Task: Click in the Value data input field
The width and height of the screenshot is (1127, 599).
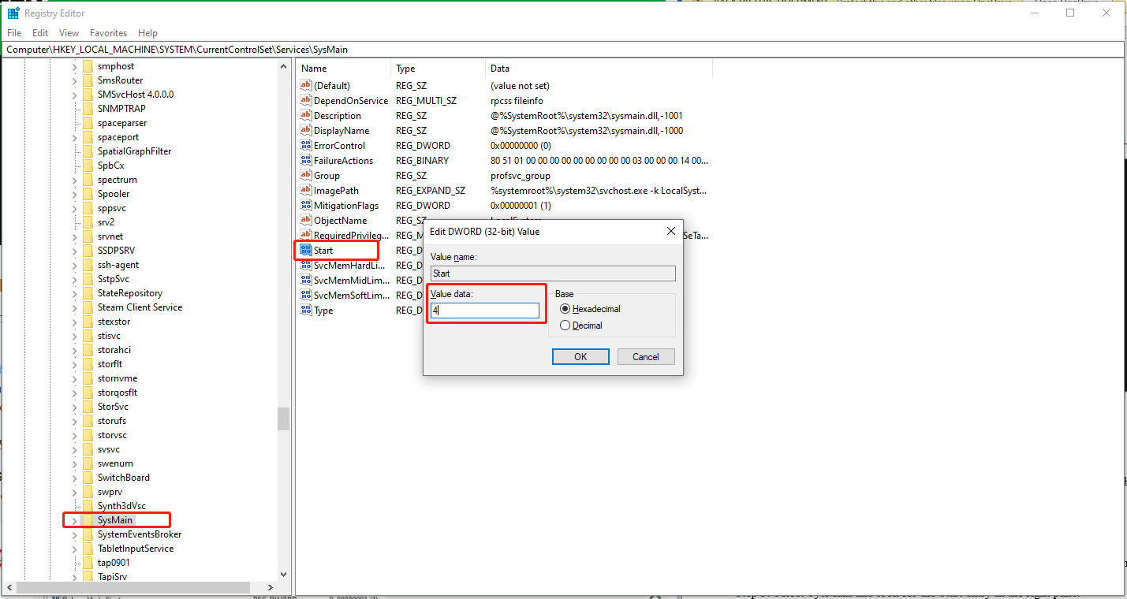Action: pos(485,311)
